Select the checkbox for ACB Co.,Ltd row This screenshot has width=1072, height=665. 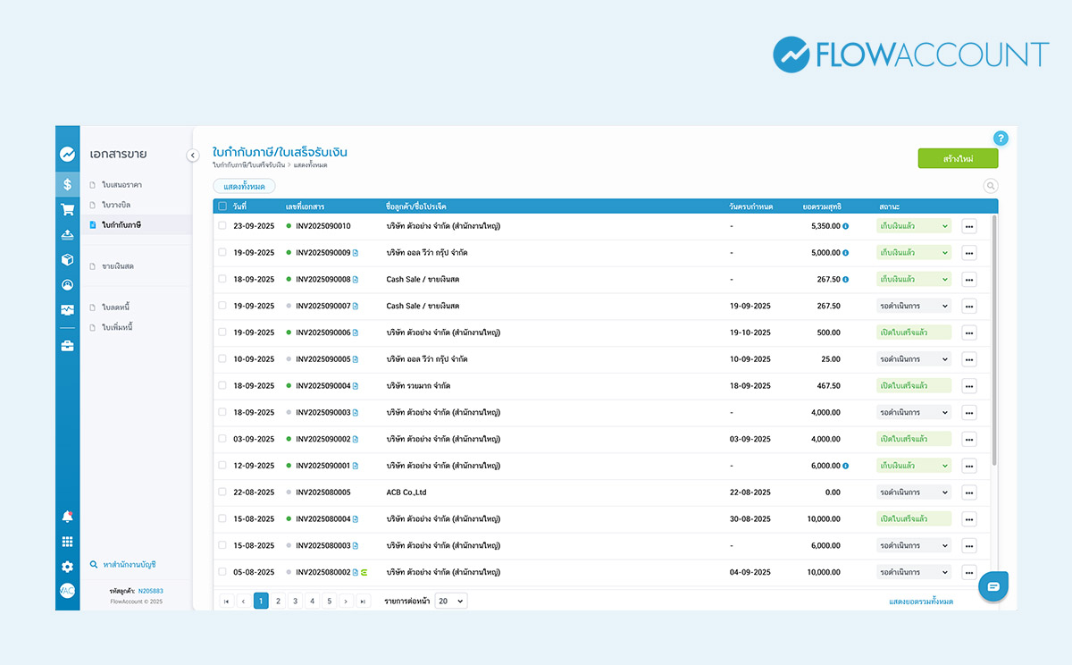(x=222, y=492)
